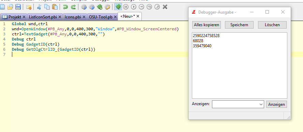Close the Projekt tab
Screen dimensions: 303x132
click(24, 17)
